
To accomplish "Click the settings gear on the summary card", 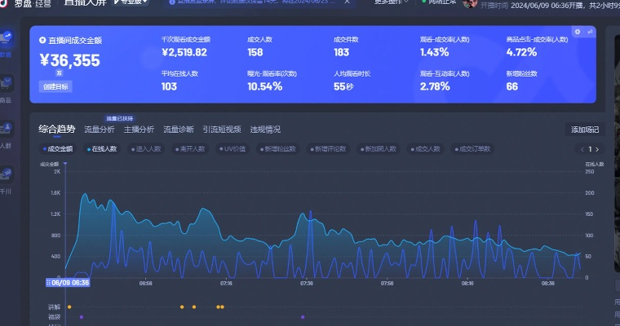I will [x=578, y=32].
